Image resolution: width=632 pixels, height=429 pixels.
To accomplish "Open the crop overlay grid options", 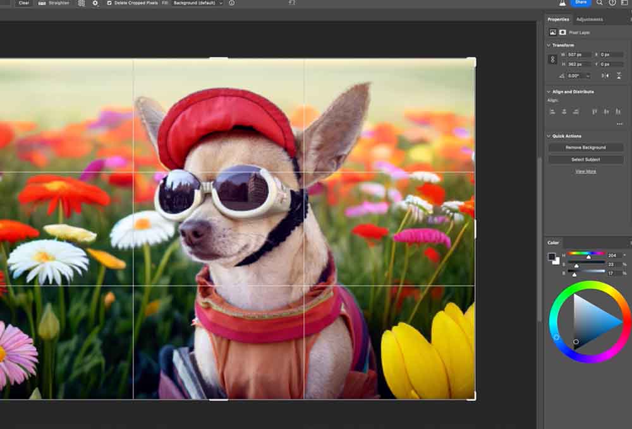I will (81, 3).
